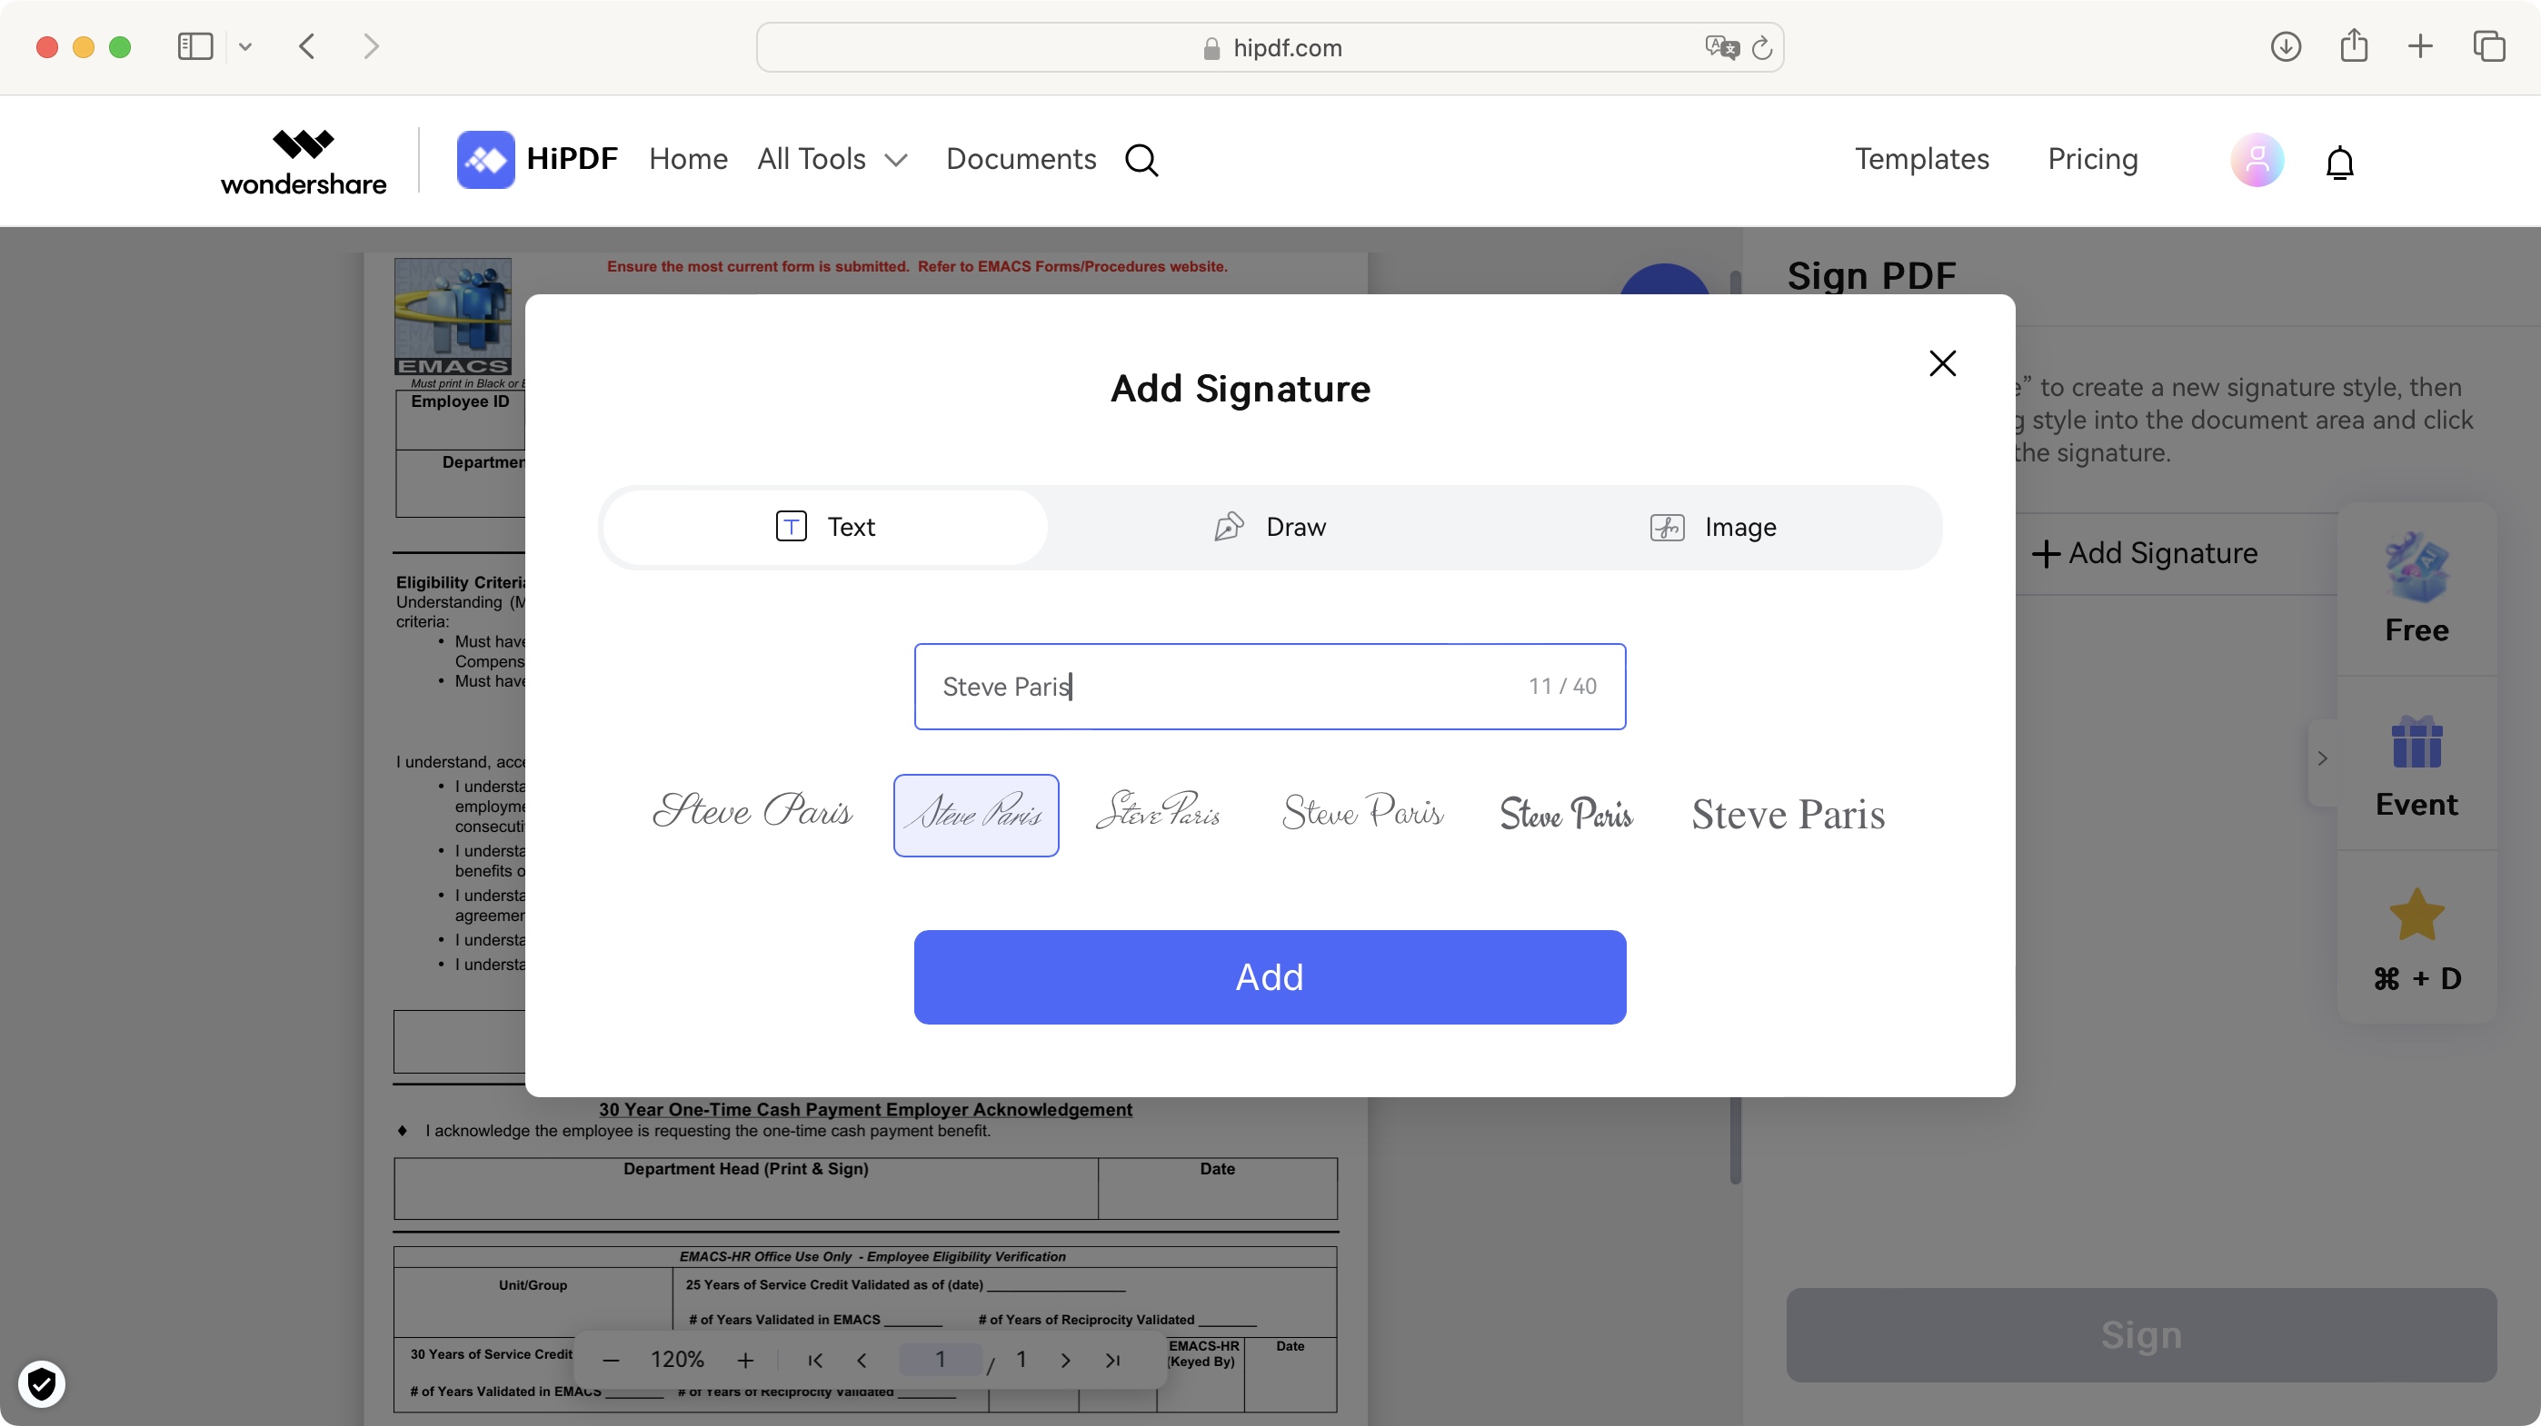The image size is (2541, 1426).
Task: Switch to the Draw signature tab
Action: [x=1269, y=527]
